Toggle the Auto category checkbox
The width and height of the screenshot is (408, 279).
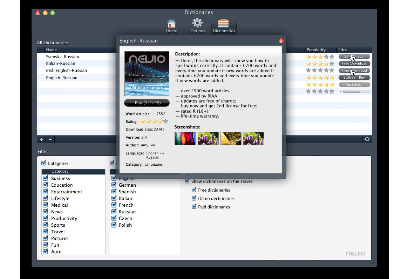[45, 251]
